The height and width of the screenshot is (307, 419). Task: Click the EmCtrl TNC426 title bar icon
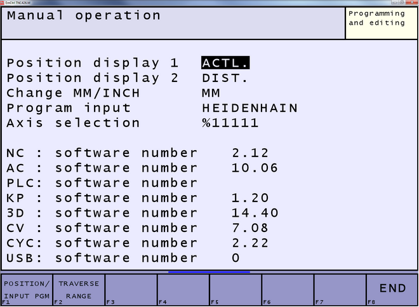(4, 3)
